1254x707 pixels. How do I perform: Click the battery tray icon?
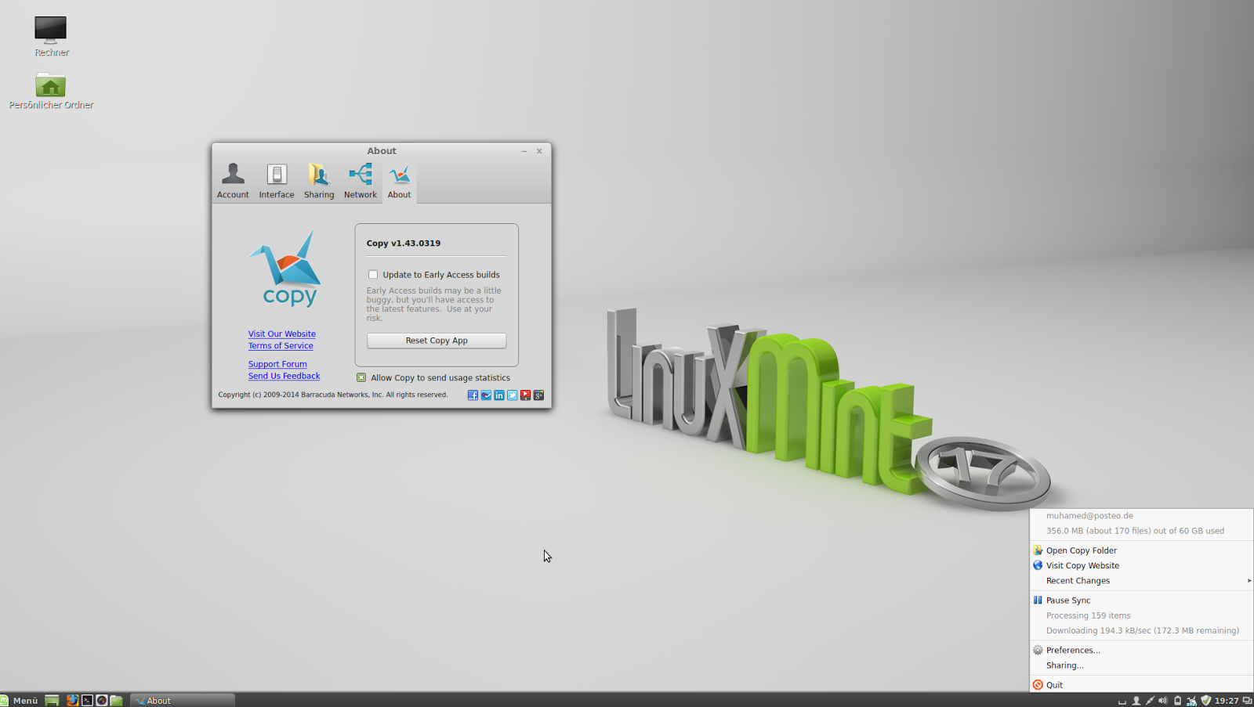click(1177, 701)
